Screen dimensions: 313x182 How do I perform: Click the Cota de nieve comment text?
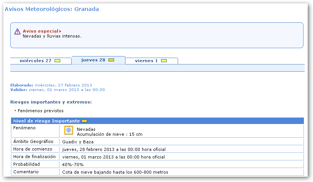pos(115,172)
